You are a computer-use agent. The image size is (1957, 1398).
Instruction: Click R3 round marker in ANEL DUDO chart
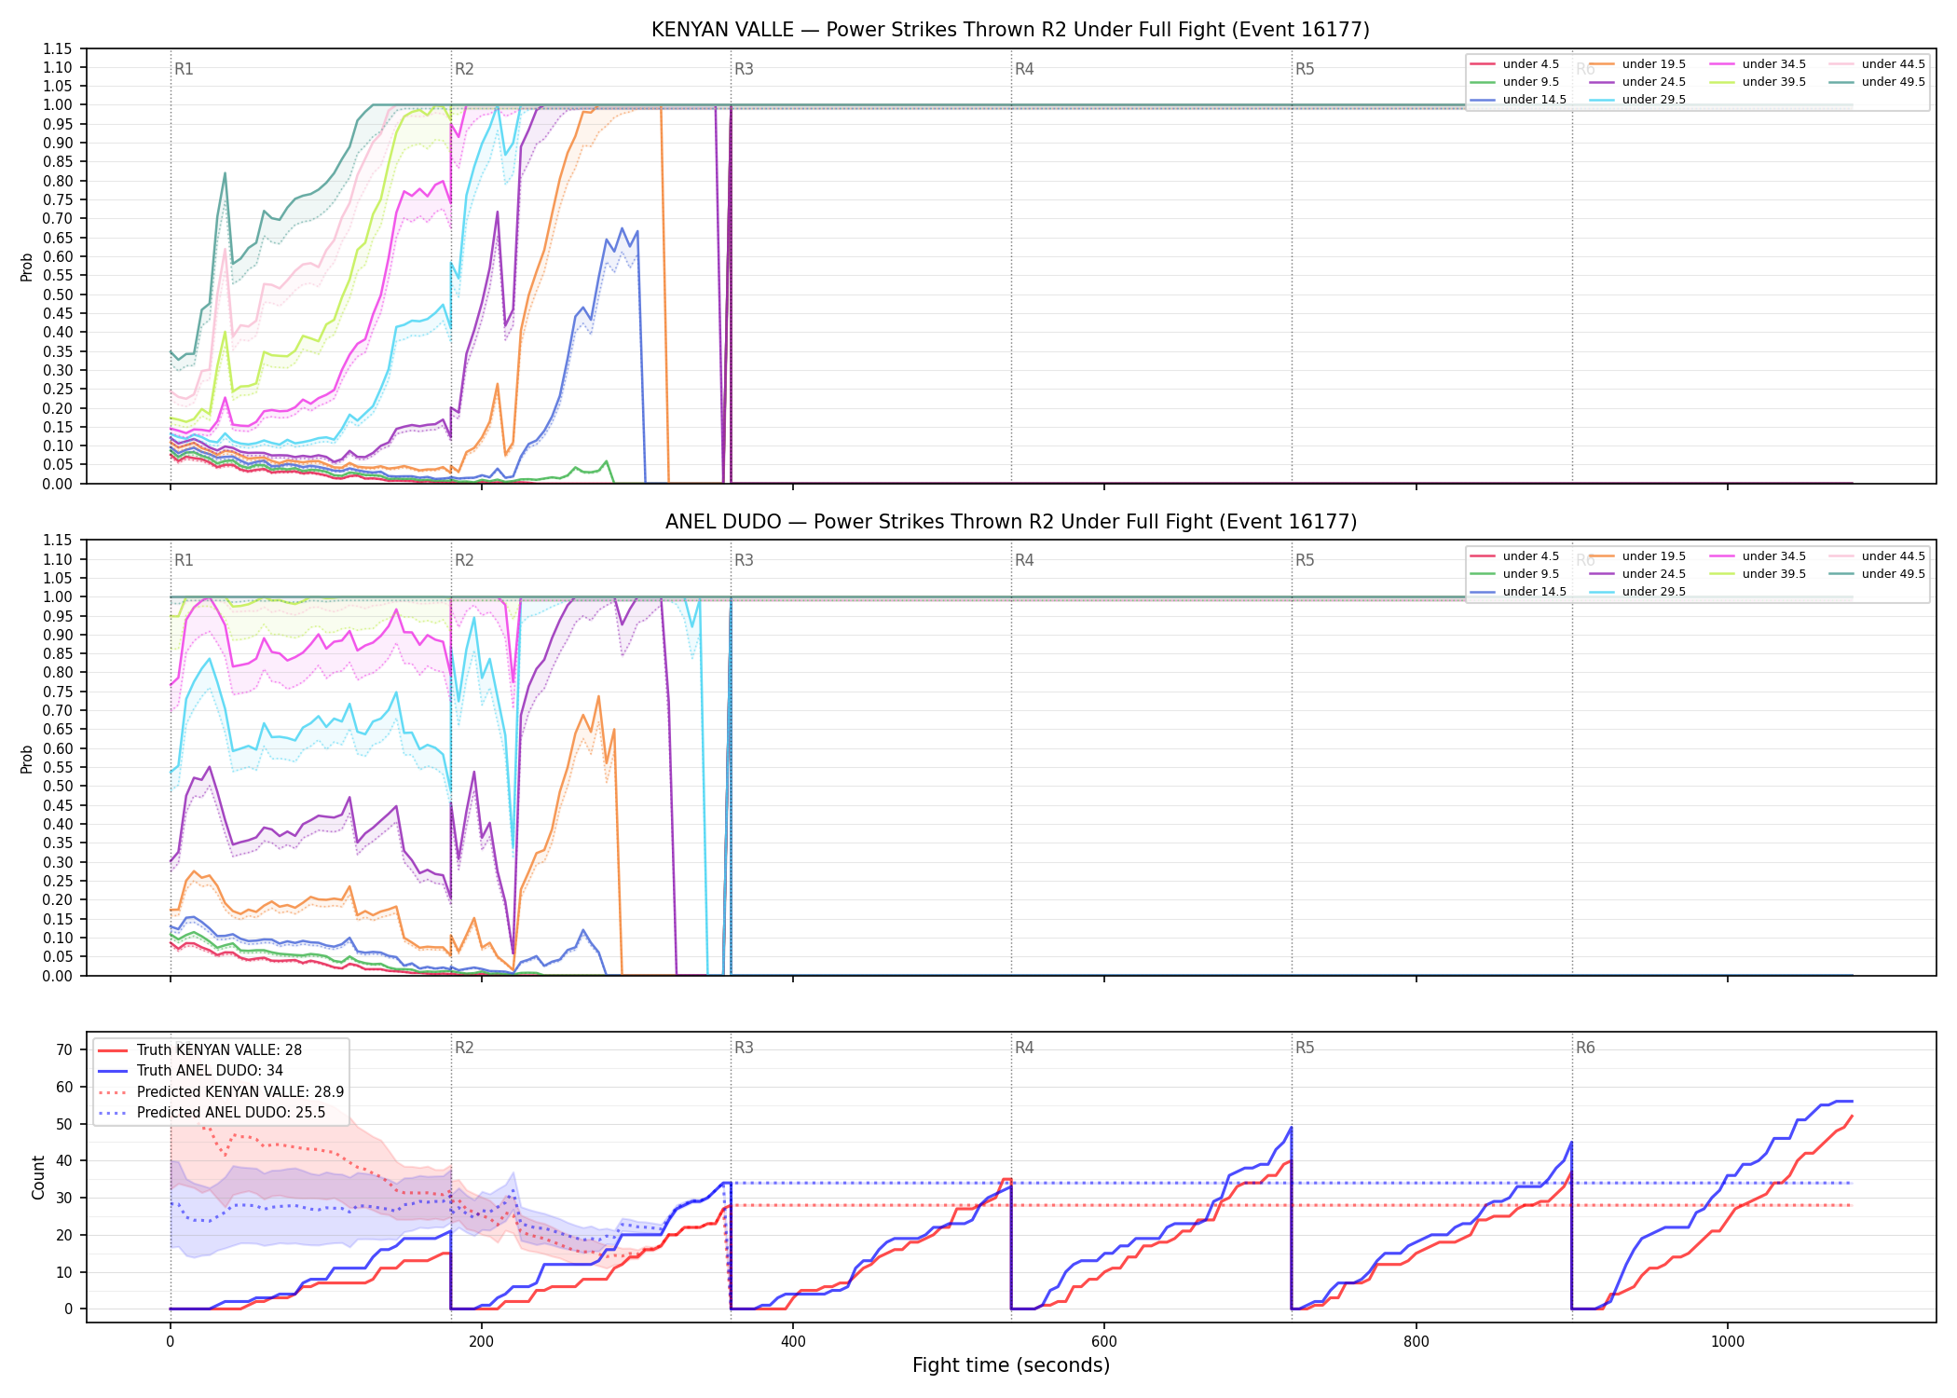pyautogui.click(x=744, y=560)
